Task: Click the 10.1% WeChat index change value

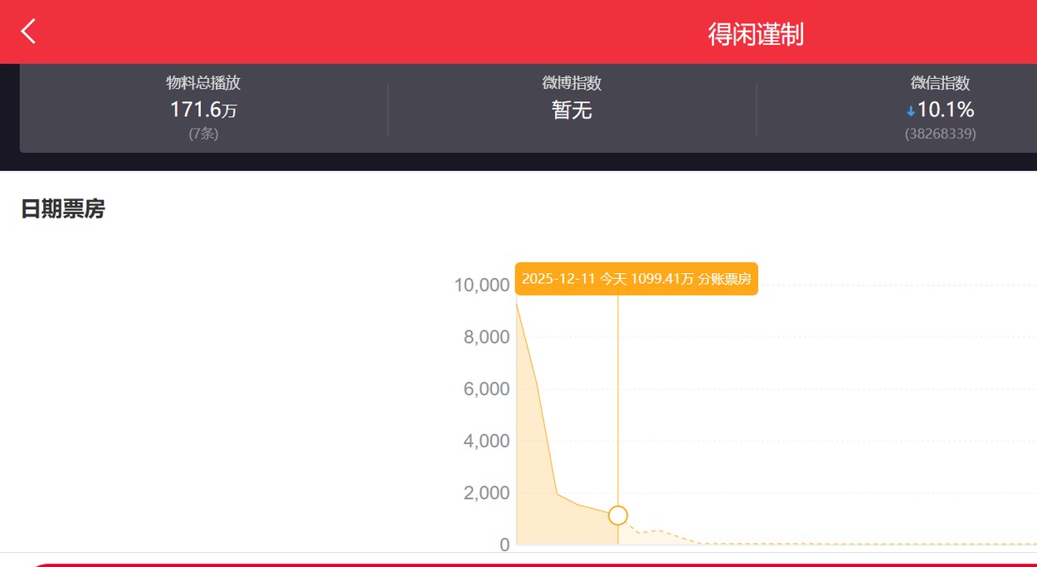Action: coord(946,110)
